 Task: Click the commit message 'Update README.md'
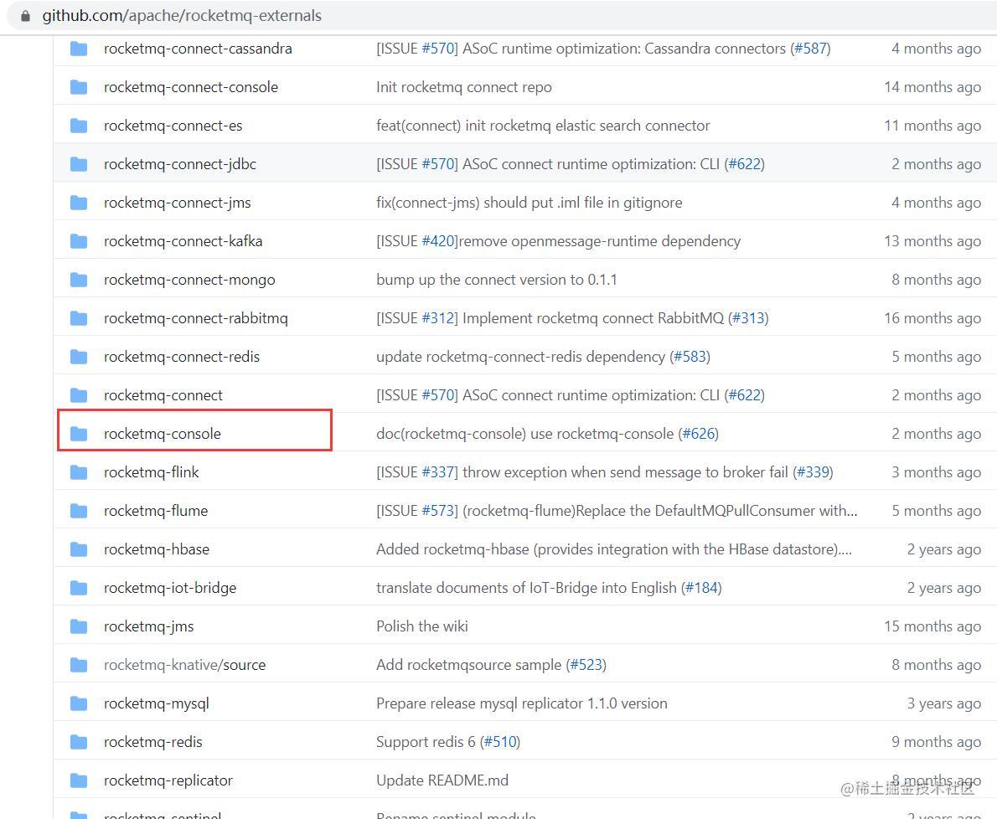tap(442, 780)
